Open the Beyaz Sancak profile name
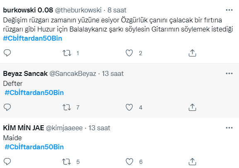The height and width of the screenshot is (168, 239). click(x=25, y=74)
